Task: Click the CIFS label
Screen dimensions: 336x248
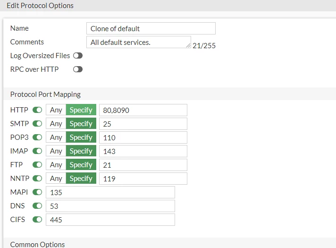Action: tap(17, 220)
